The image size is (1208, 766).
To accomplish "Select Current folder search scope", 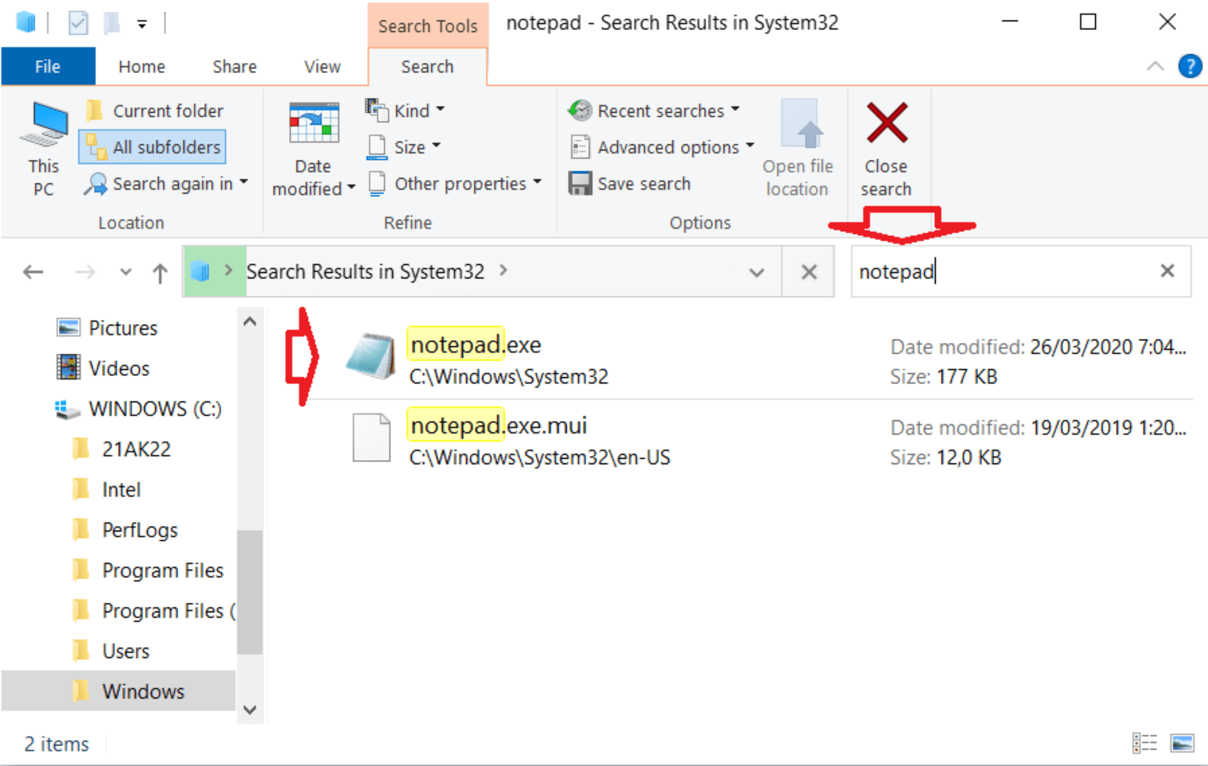I will 155,111.
